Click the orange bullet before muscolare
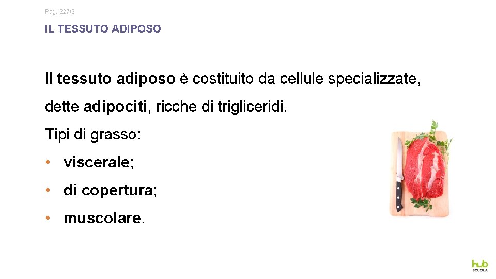 coord(47,218)
